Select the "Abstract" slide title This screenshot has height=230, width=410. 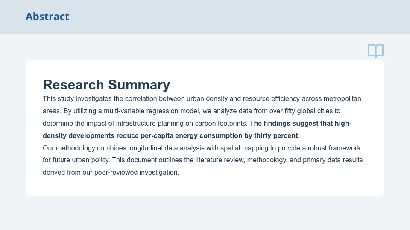click(47, 17)
